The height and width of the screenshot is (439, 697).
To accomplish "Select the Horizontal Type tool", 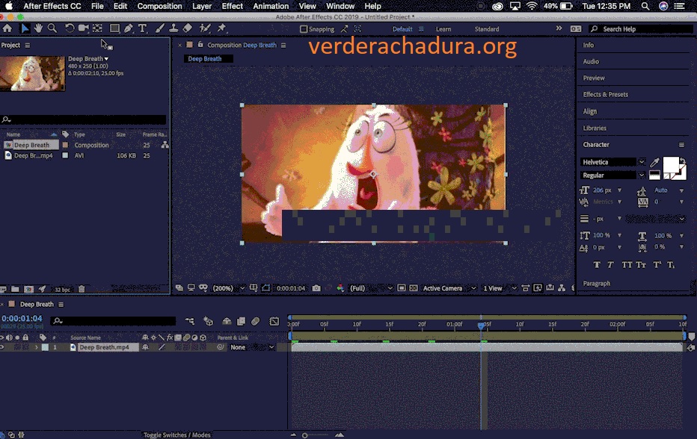I will click(x=142, y=28).
